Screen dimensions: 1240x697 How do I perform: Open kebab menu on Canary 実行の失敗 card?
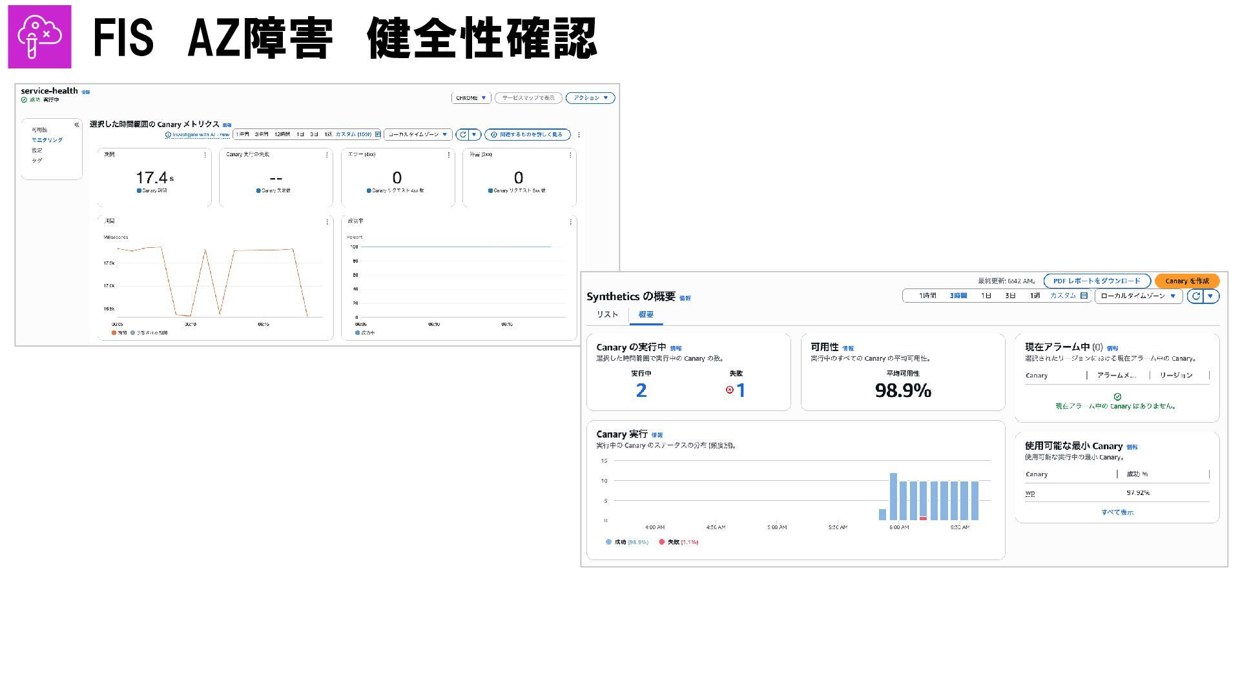click(x=327, y=155)
